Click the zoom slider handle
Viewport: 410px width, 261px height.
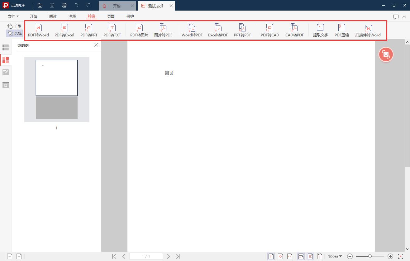pyautogui.click(x=370, y=256)
